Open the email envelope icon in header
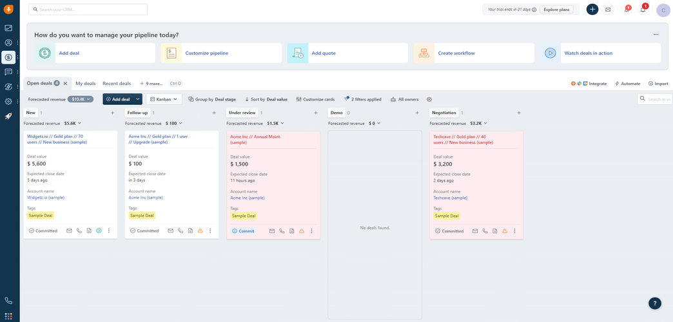This screenshot has width=673, height=322. click(608, 10)
